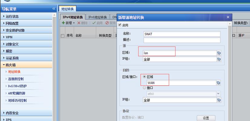This screenshot has width=250, height=121.
Task: Toggle the Enable checkbox in the dialog
Action: 120,25
